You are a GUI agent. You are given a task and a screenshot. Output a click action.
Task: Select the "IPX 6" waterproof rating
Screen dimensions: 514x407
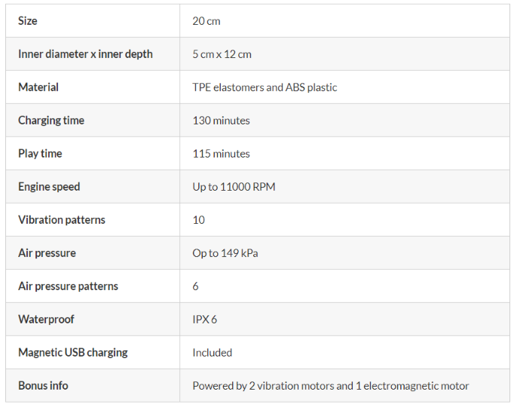[205, 320]
